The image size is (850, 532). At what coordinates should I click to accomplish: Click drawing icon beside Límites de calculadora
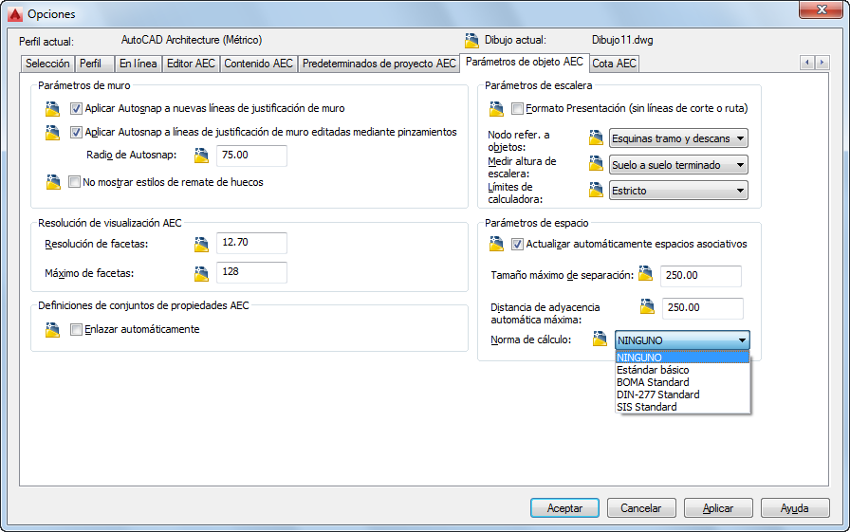[x=596, y=190]
